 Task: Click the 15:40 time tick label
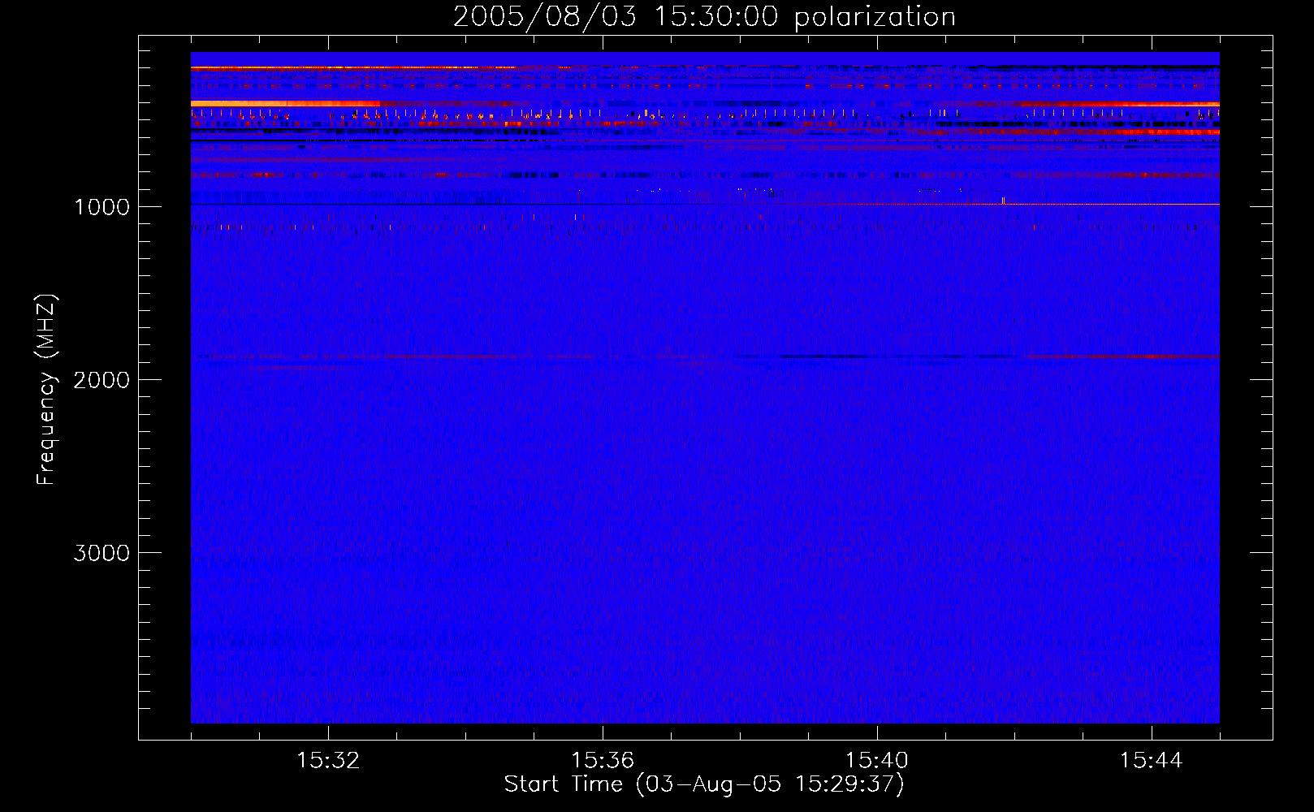pyautogui.click(x=877, y=761)
